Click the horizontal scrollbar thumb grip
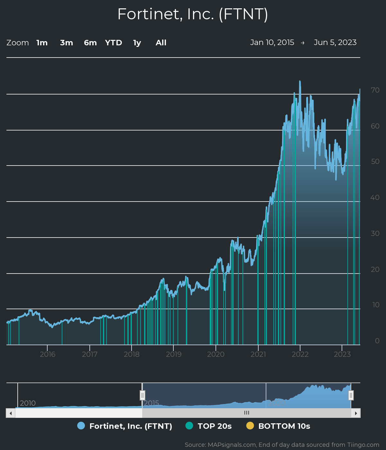This screenshot has width=386, height=450. click(247, 413)
